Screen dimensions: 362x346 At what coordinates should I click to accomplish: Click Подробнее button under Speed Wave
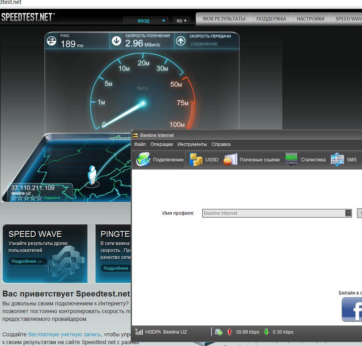click(x=26, y=261)
